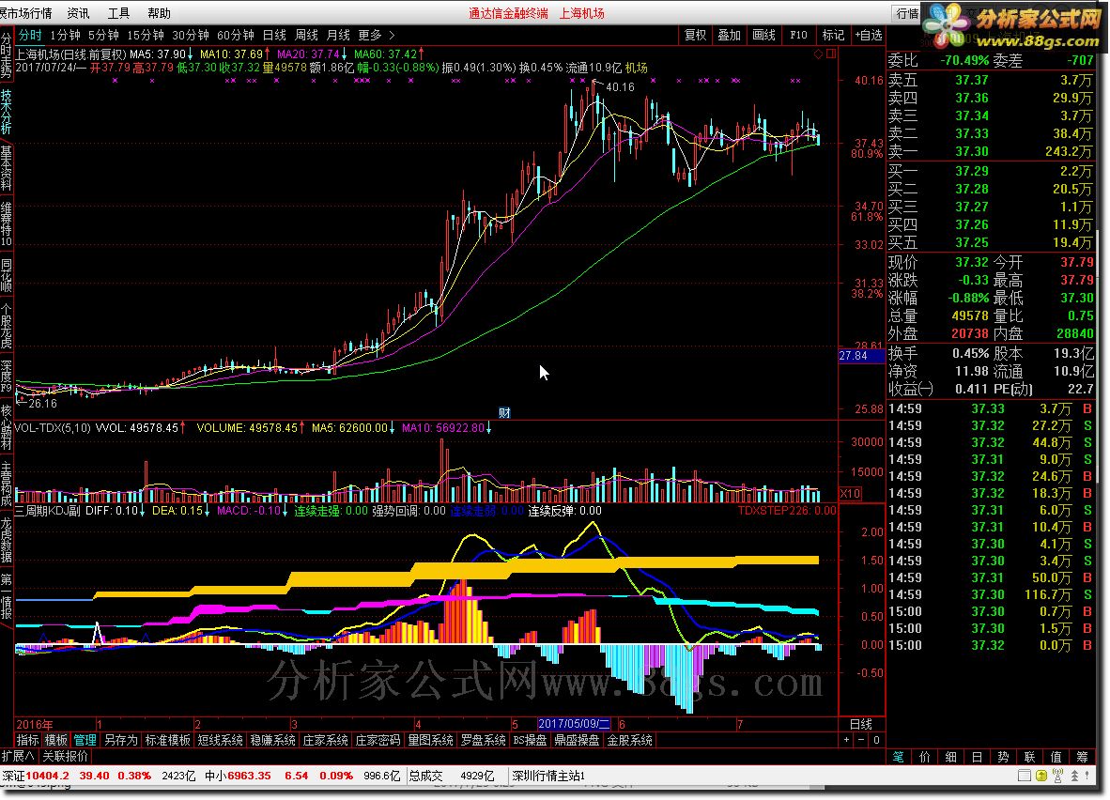Screen dimensions: 1110x800
Task: Select the 笔 tick detail tab
Action: pyautogui.click(x=898, y=757)
